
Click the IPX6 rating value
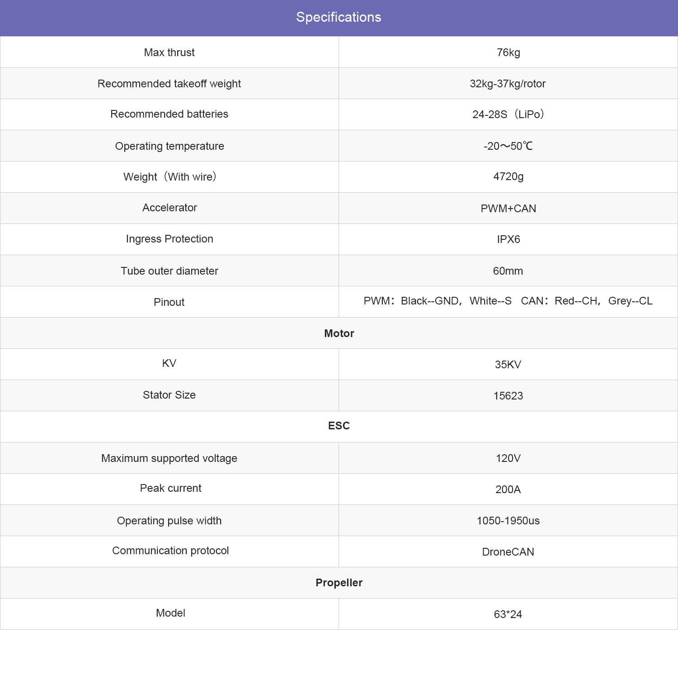(508, 239)
